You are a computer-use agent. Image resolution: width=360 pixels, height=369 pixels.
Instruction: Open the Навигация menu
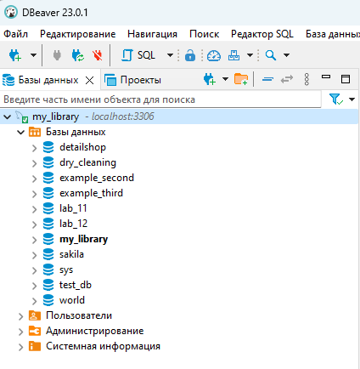click(x=152, y=34)
